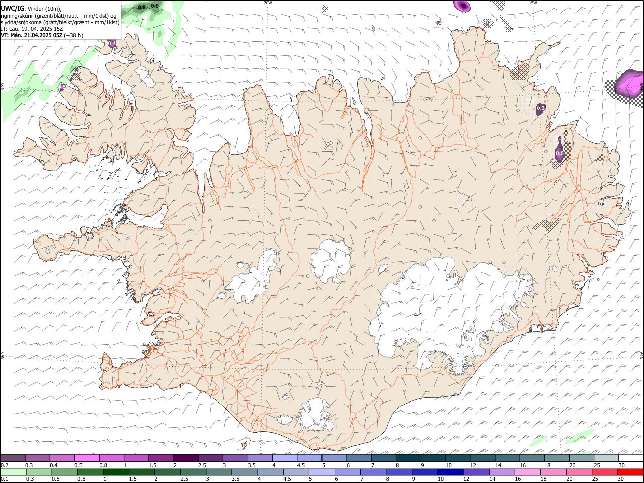Screen dimensions: 644x483
Task: Click the dark purple 0.2 snow legend swatch
Action: coord(13,458)
